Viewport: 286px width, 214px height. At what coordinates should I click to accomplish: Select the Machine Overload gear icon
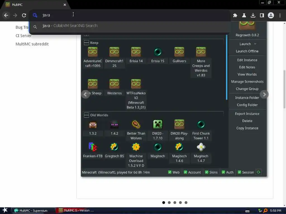[x=136, y=147]
